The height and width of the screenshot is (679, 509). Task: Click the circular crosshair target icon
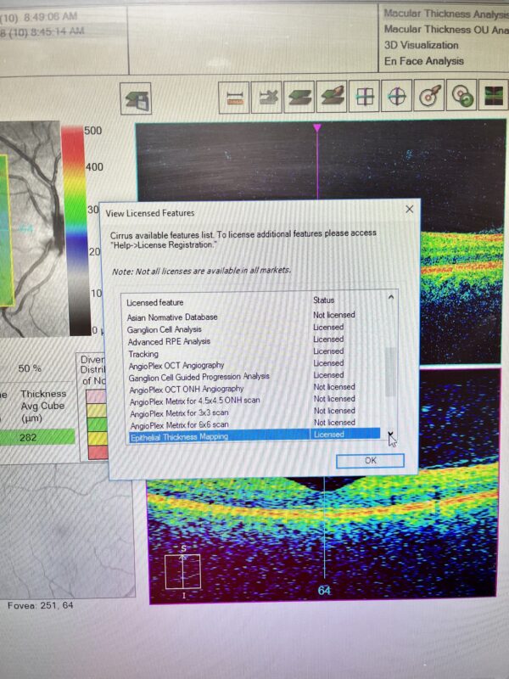coord(397,95)
